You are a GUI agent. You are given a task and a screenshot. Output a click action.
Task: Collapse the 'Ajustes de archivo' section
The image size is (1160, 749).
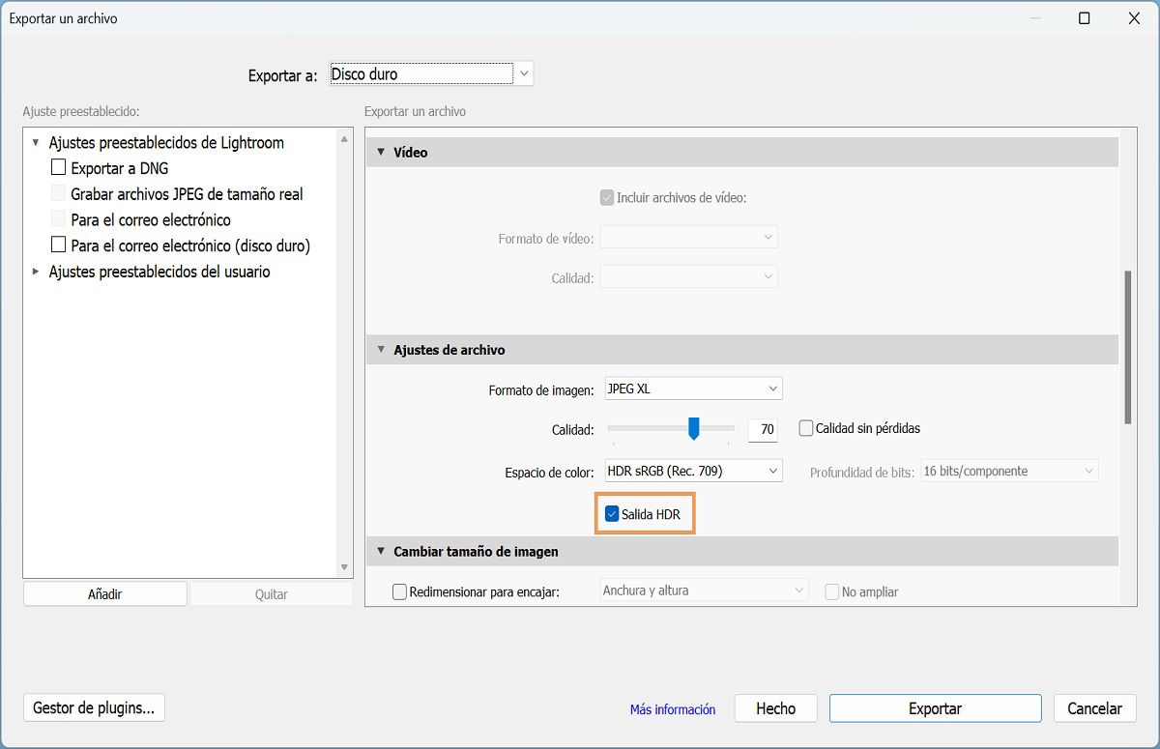pyautogui.click(x=381, y=349)
